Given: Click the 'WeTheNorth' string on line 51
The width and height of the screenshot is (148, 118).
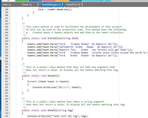Looking at the screenshot, I should pos(66,47).
